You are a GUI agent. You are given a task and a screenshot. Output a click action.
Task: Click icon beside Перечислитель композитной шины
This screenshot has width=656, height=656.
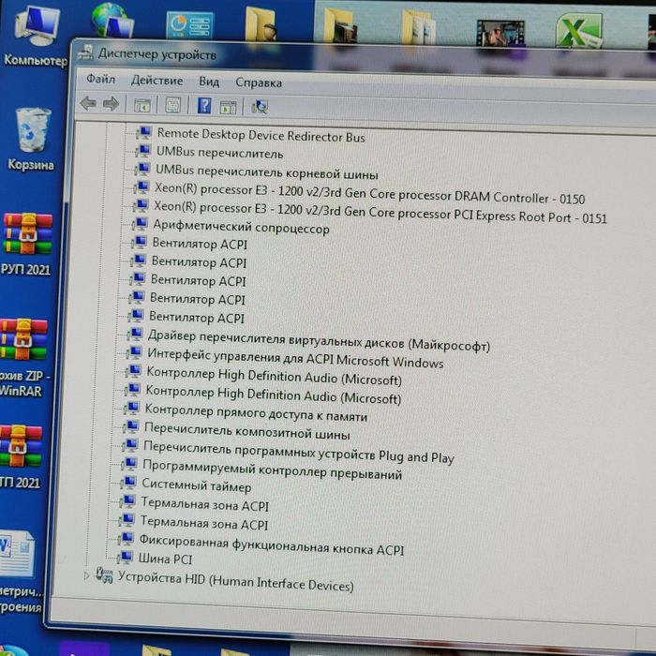tap(131, 426)
